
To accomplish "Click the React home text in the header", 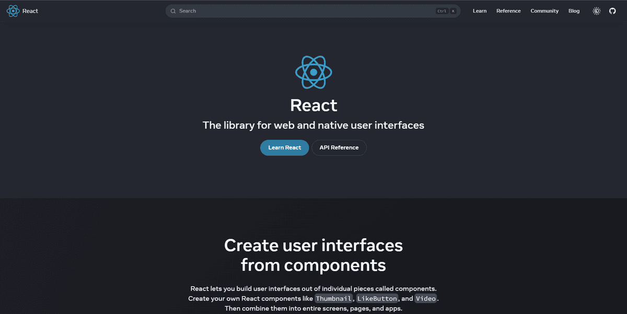I will (x=30, y=11).
